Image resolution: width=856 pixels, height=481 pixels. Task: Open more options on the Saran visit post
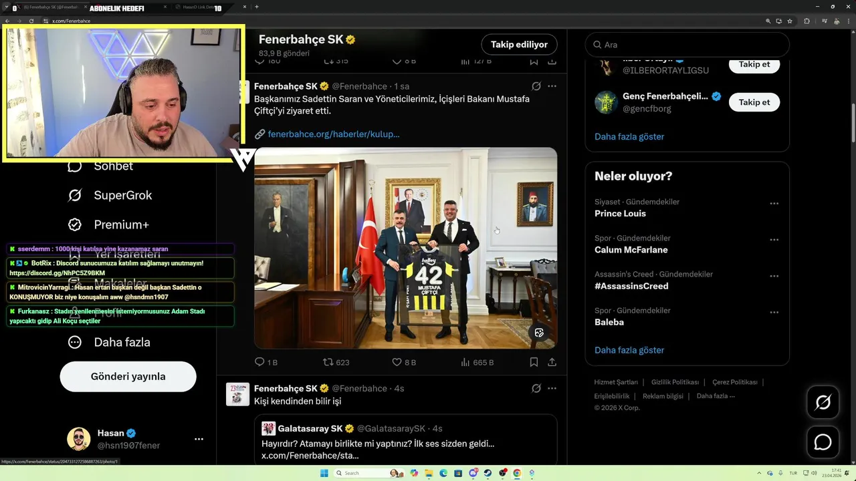click(552, 86)
